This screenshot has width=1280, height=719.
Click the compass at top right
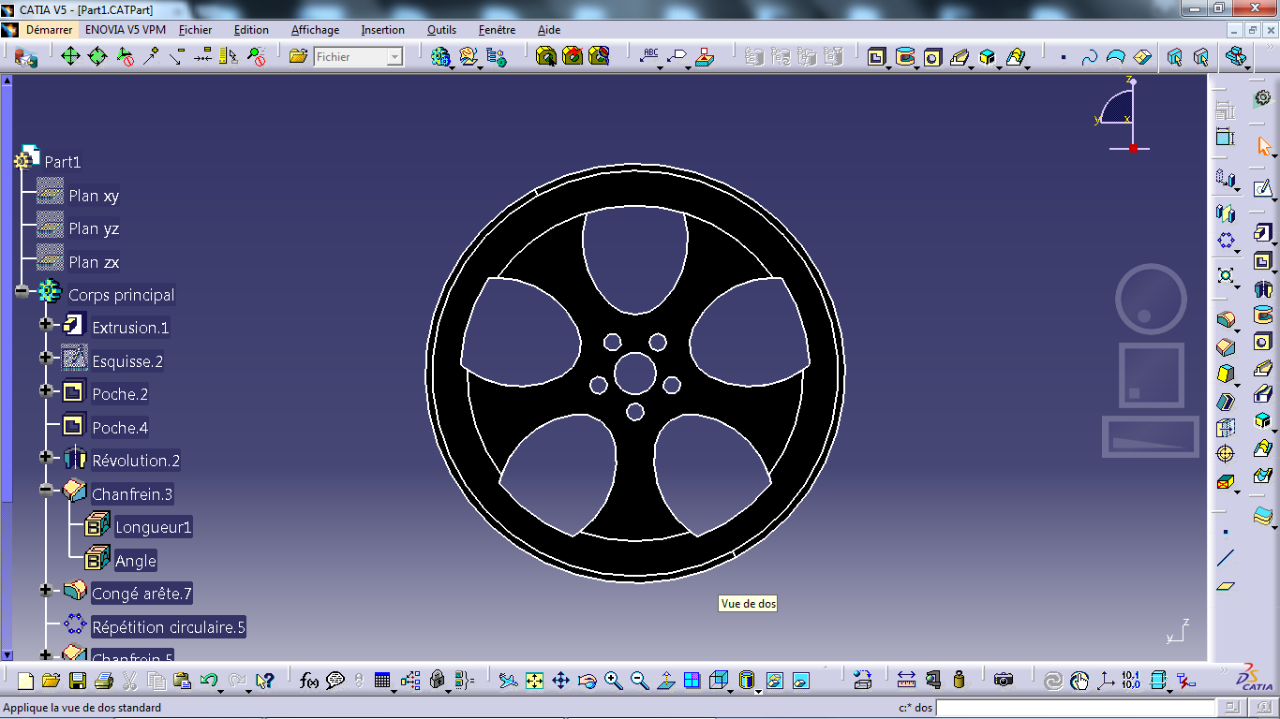pos(1123,115)
